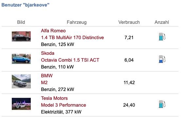Click the fuel pump icon for Alfa Romeo
The width and height of the screenshot is (184, 121).
(162, 37)
